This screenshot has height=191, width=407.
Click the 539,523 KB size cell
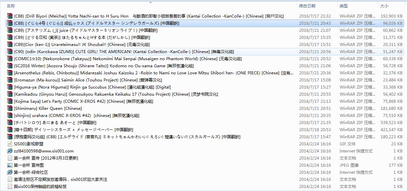tap(391, 123)
